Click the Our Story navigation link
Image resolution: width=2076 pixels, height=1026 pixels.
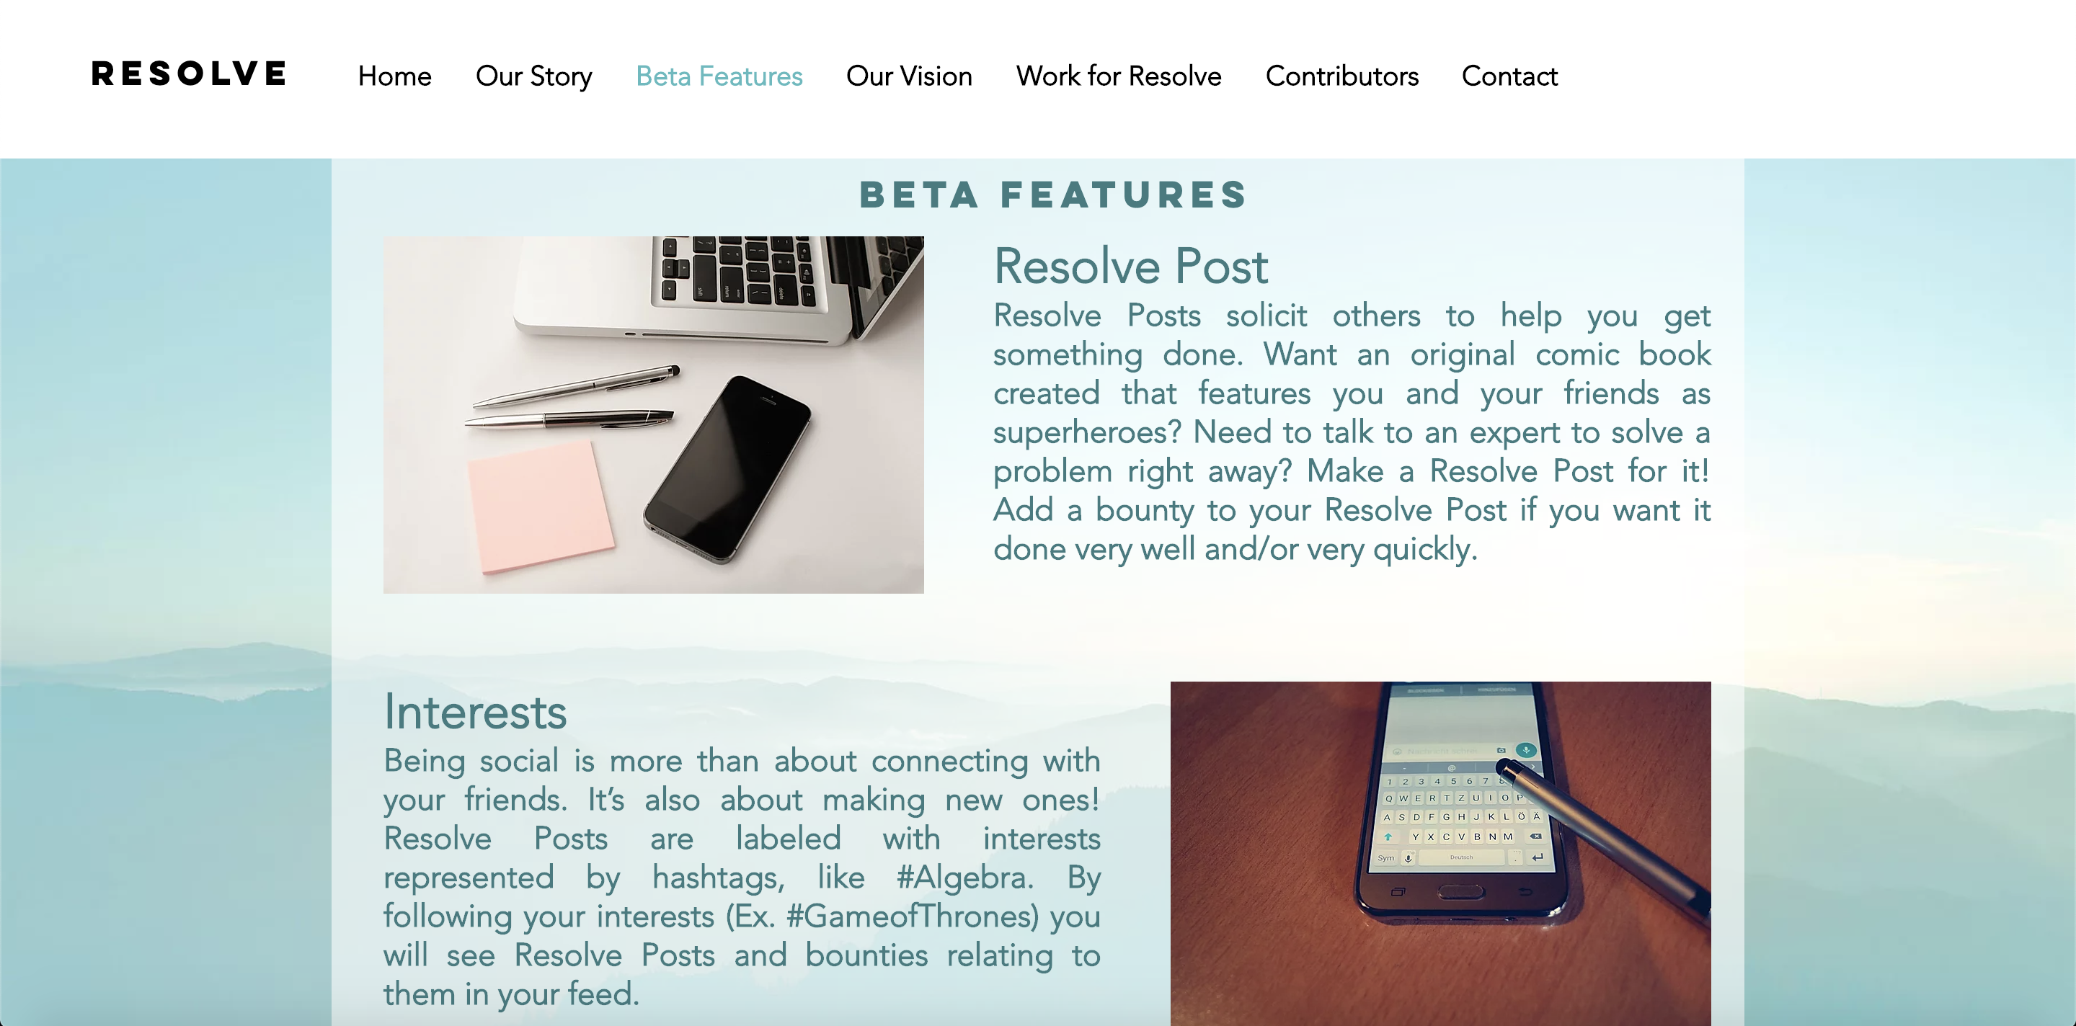click(535, 76)
